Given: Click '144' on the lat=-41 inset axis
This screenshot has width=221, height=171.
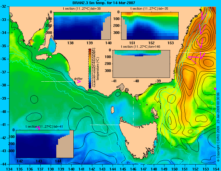Looking at the screenshot, I should point(58,161).
